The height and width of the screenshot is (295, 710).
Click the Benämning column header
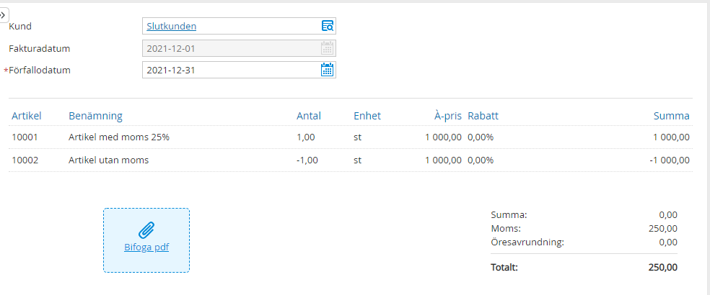click(x=95, y=116)
